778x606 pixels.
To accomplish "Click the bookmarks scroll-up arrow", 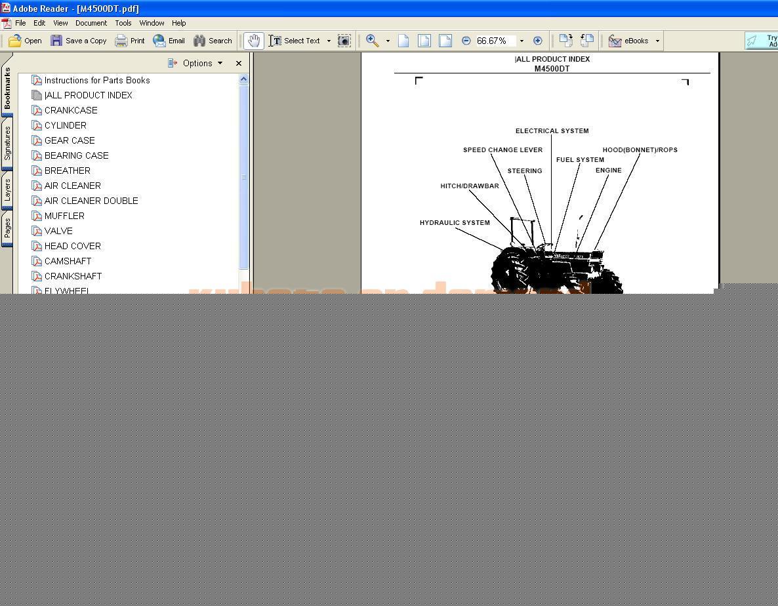I will point(243,79).
